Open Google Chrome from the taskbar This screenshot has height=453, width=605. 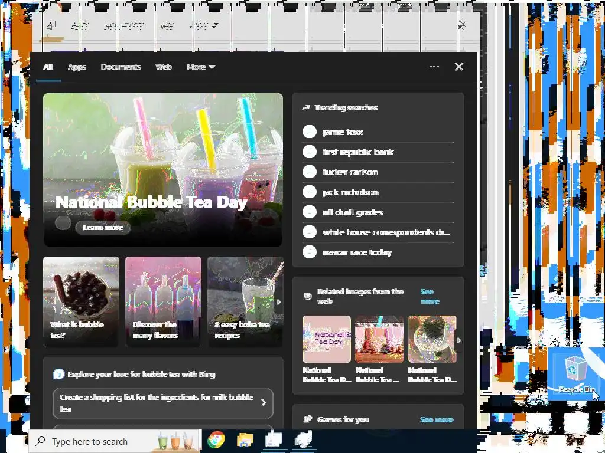tap(216, 441)
